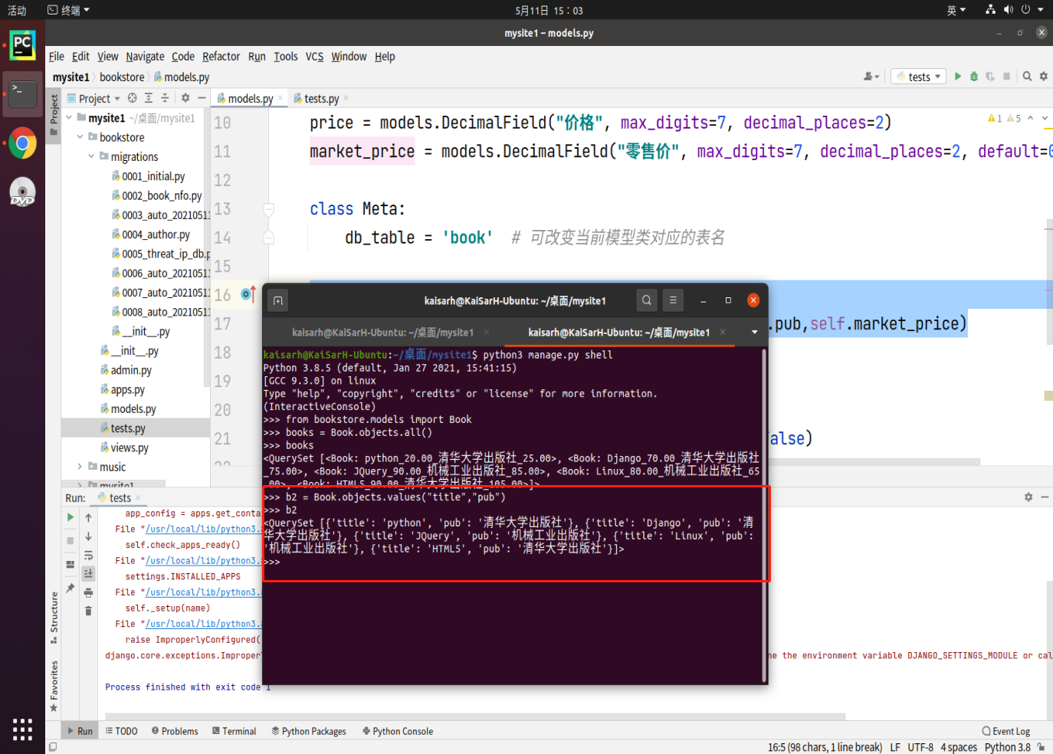Clear Run output with trash icon

[88, 611]
